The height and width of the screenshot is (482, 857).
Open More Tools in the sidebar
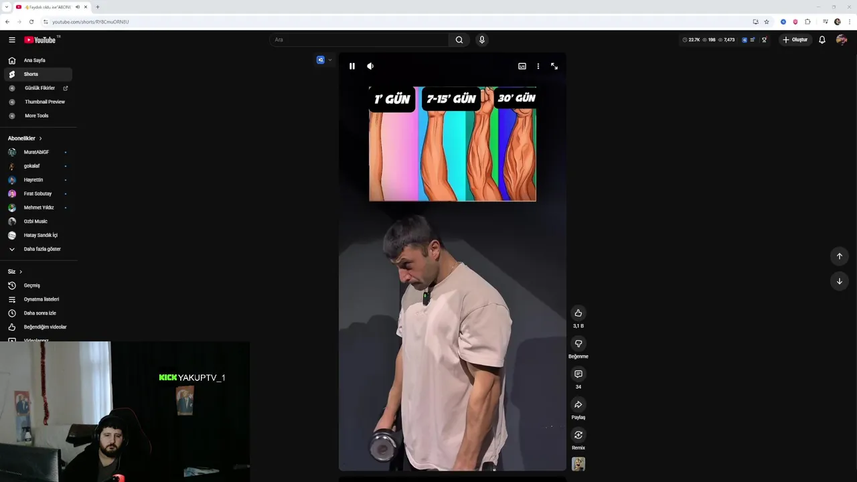coord(38,116)
